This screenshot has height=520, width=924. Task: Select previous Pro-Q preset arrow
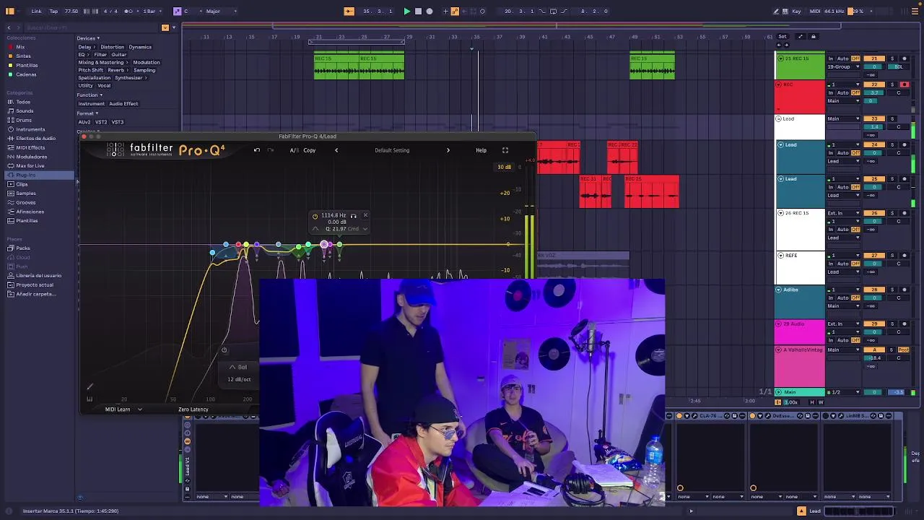click(x=336, y=150)
